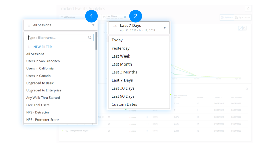Click the favorite star icon at top right
This screenshot has height=148, width=264.
click(x=248, y=8)
